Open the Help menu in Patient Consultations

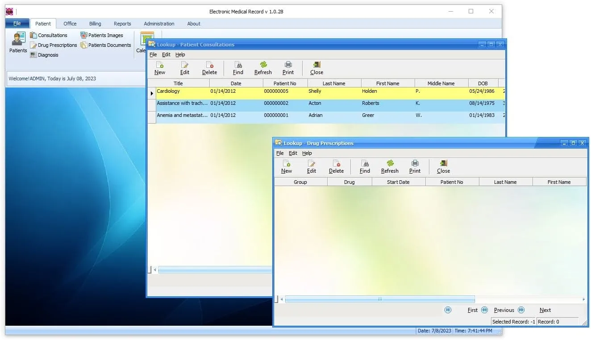coord(180,54)
